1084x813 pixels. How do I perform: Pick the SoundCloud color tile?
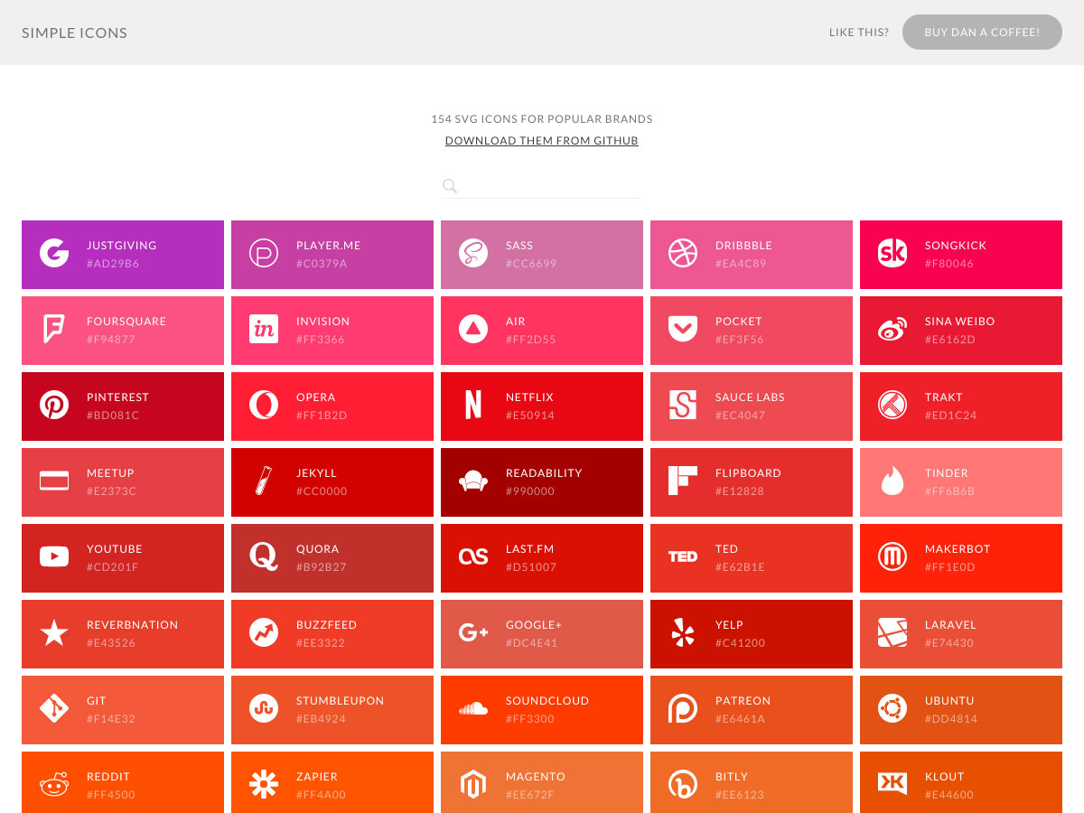542,710
